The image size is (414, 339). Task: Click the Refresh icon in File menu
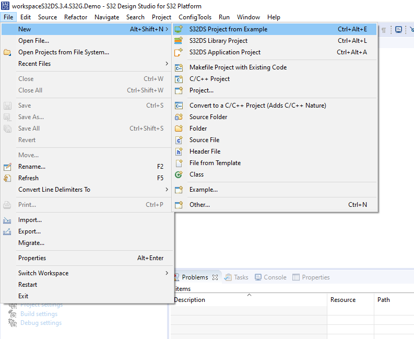point(7,178)
